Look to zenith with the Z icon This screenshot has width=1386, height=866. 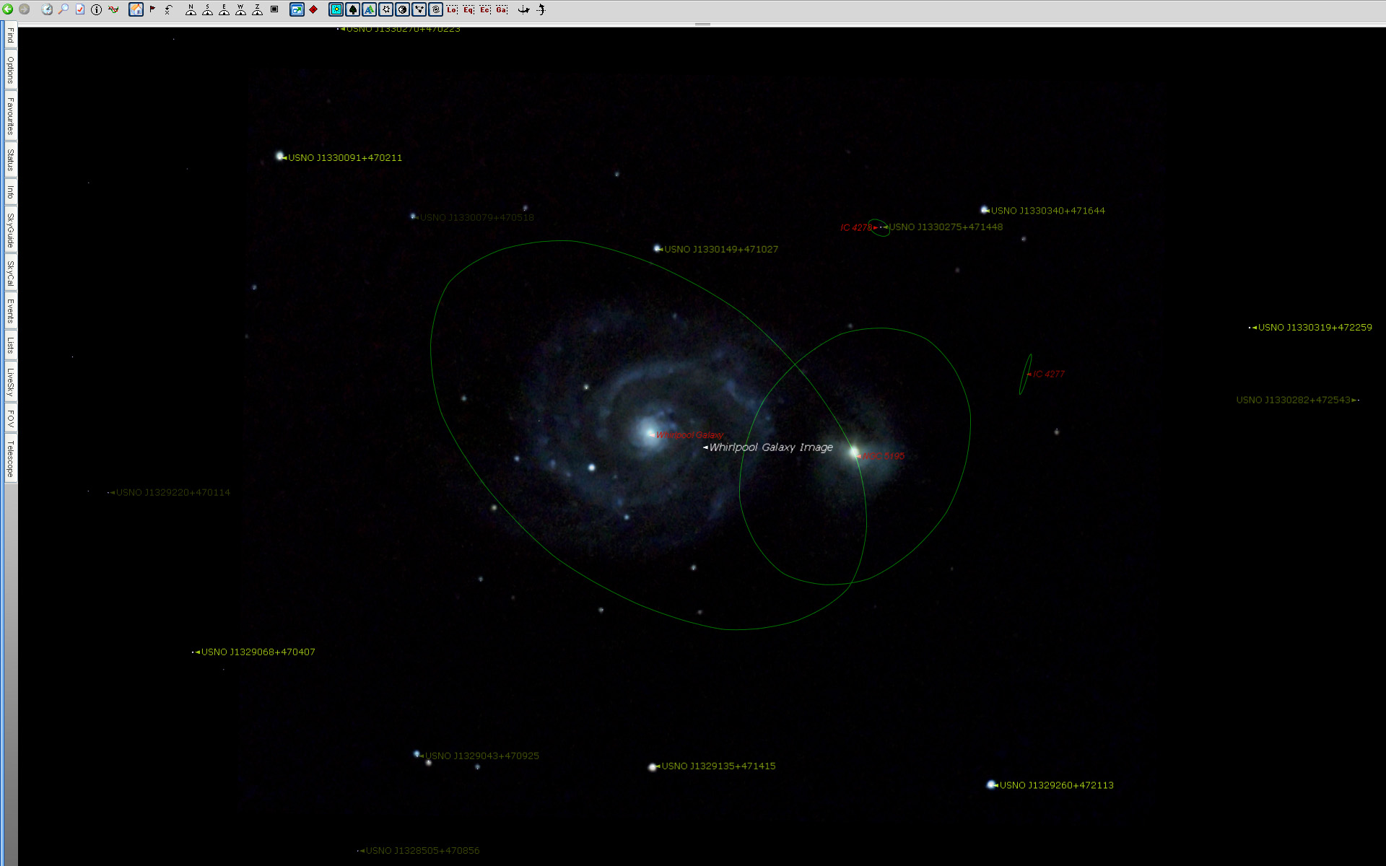pos(257,9)
